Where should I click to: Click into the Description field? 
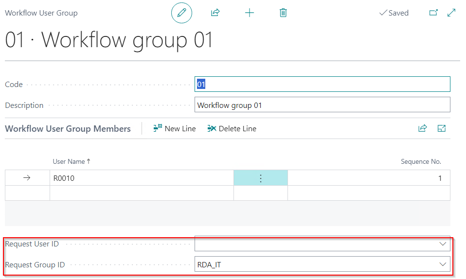[x=322, y=105]
